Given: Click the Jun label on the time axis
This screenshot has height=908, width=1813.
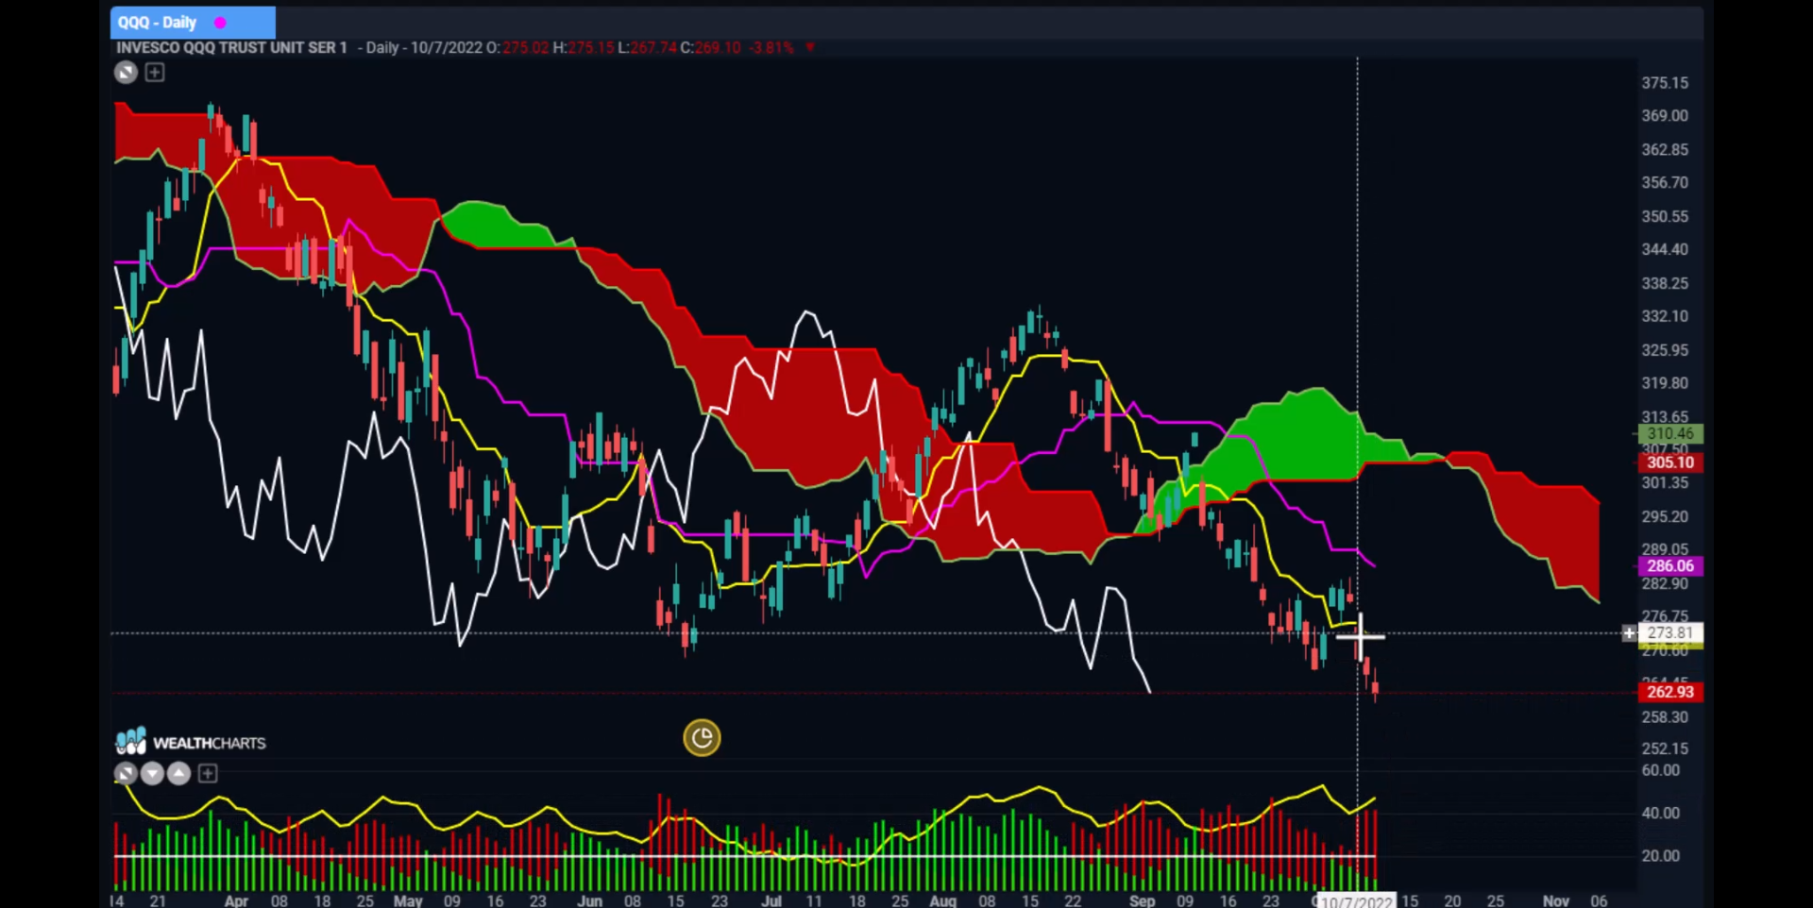Looking at the screenshot, I should pos(589,900).
